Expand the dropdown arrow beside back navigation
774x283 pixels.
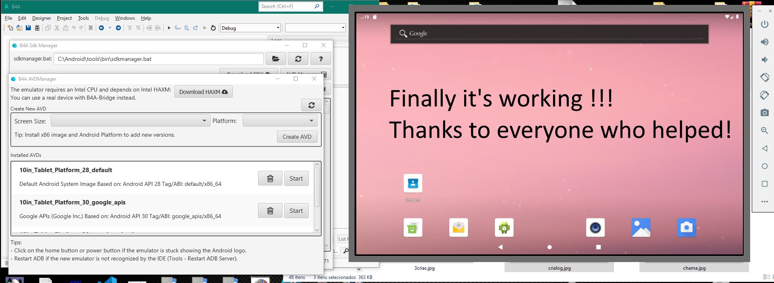[109, 28]
